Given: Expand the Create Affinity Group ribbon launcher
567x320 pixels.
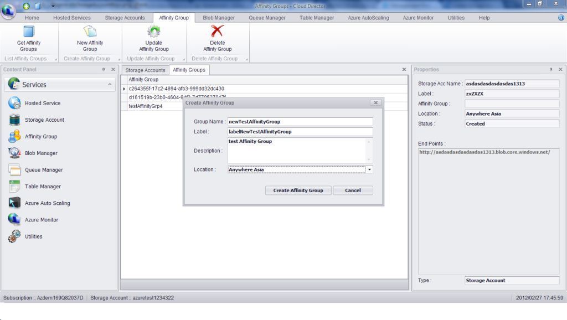Looking at the screenshot, I should (x=119, y=59).
